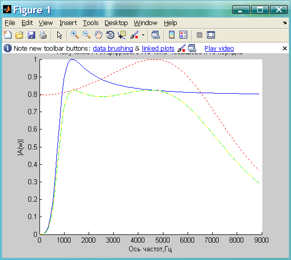291x260 pixels.
Task: Click the Link Plot toolbar icon
Action: tap(156, 35)
